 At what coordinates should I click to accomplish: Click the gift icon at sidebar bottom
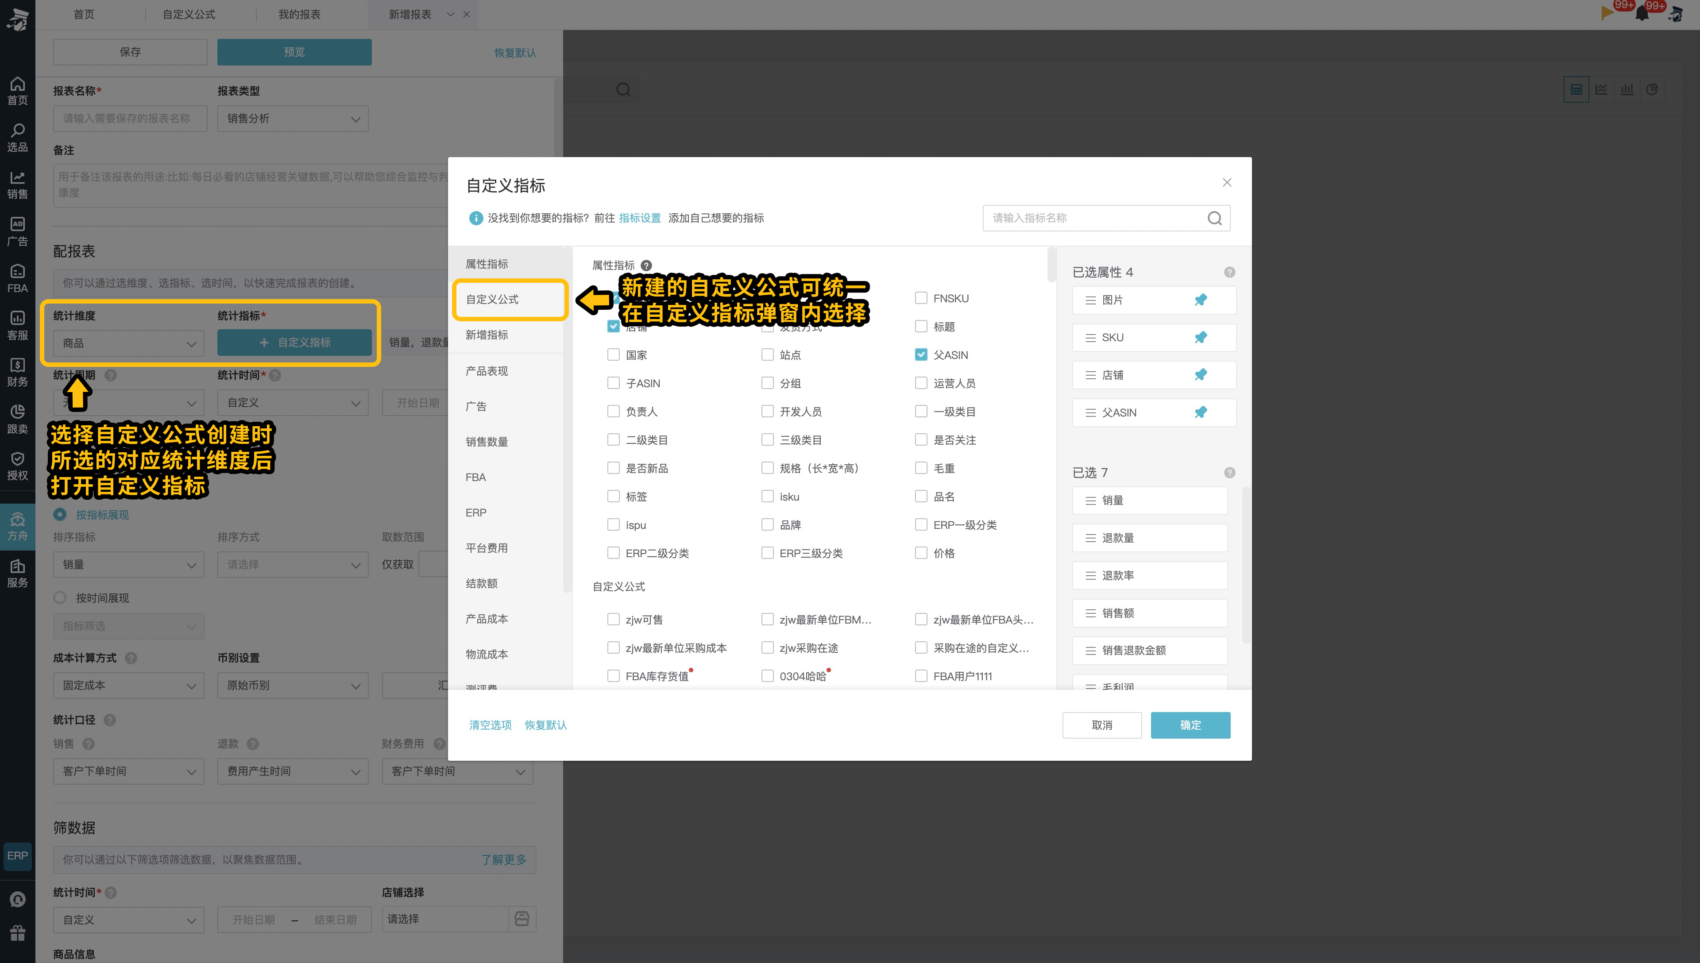tap(18, 932)
